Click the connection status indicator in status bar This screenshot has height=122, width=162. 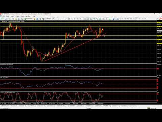click(x=152, y=108)
